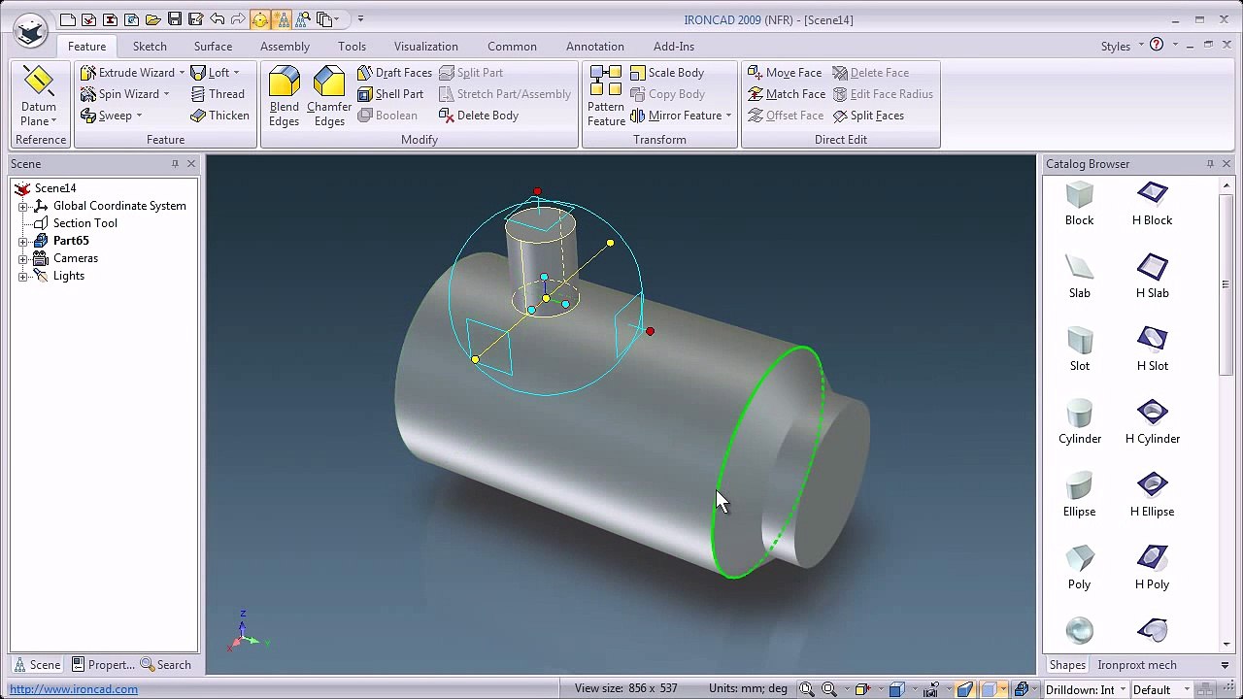1243x699 pixels.
Task: Apply the Thread feature
Action: (218, 94)
